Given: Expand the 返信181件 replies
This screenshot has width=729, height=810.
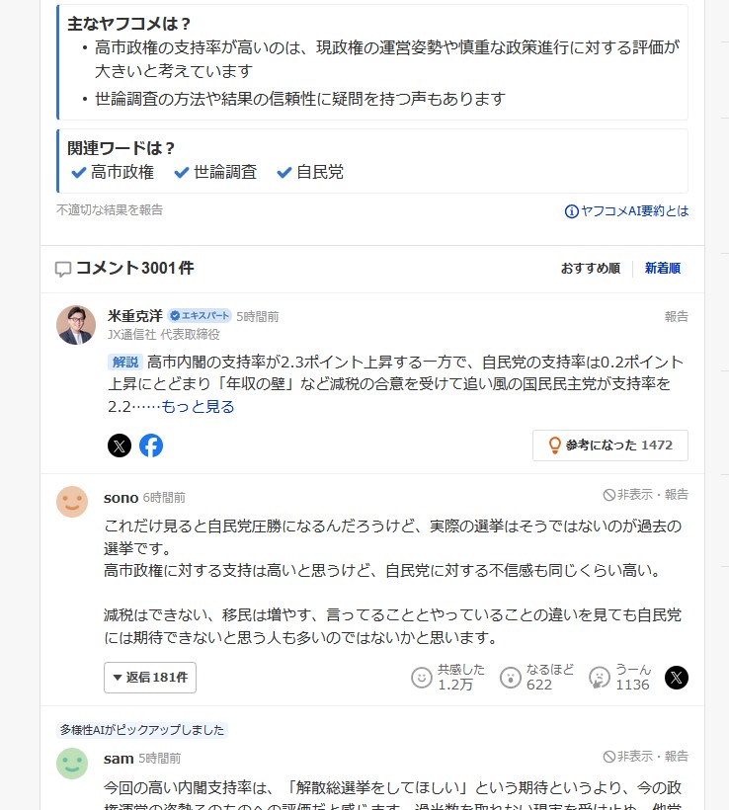Looking at the screenshot, I should click(150, 678).
